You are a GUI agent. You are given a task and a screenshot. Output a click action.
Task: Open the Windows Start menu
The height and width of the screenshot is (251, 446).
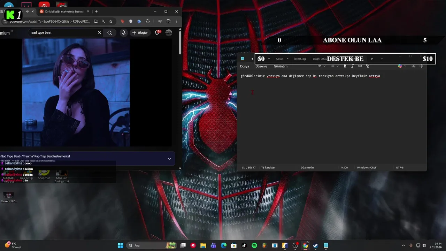(120, 245)
